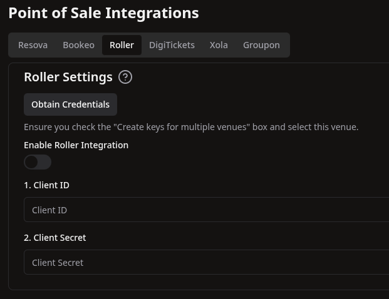Click the Point of Sale Integrations heading
Image resolution: width=389 pixels, height=299 pixels.
click(x=104, y=13)
